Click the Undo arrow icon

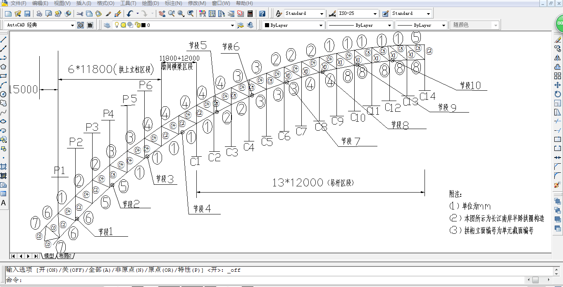(x=130, y=14)
